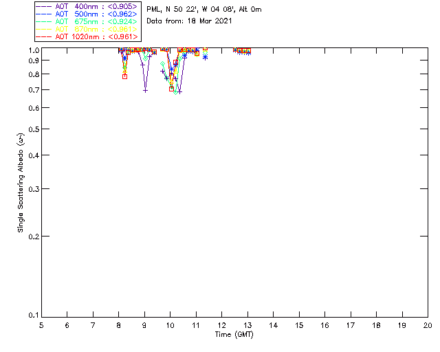This screenshot has width=440, height=352.
Task: Click the AOT 1020nm legend entry
Action: point(87,36)
